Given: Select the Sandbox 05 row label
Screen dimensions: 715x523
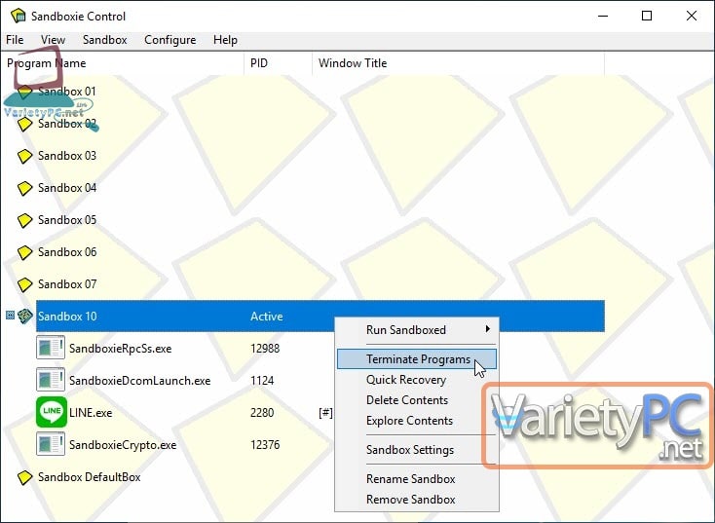Looking at the screenshot, I should click(67, 220).
